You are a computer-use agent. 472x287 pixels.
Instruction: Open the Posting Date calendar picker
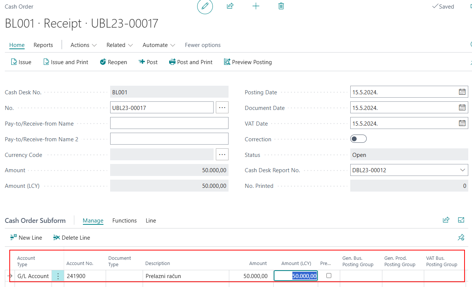click(462, 92)
